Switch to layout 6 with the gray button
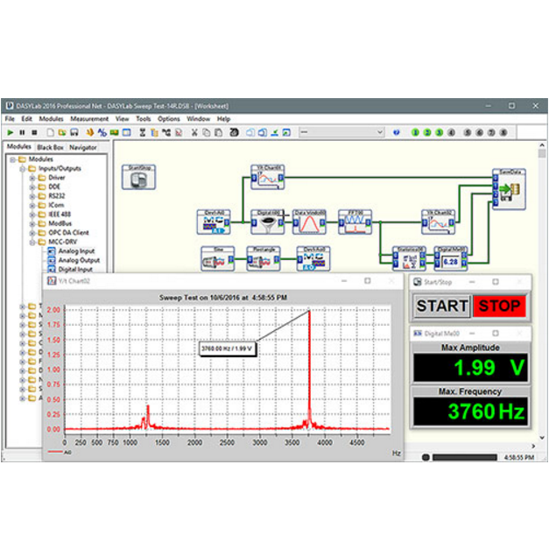The height and width of the screenshot is (556, 556). tap(480, 132)
